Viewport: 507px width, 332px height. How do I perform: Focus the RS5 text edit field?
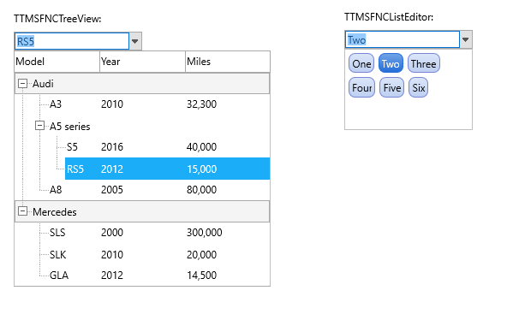pos(72,41)
